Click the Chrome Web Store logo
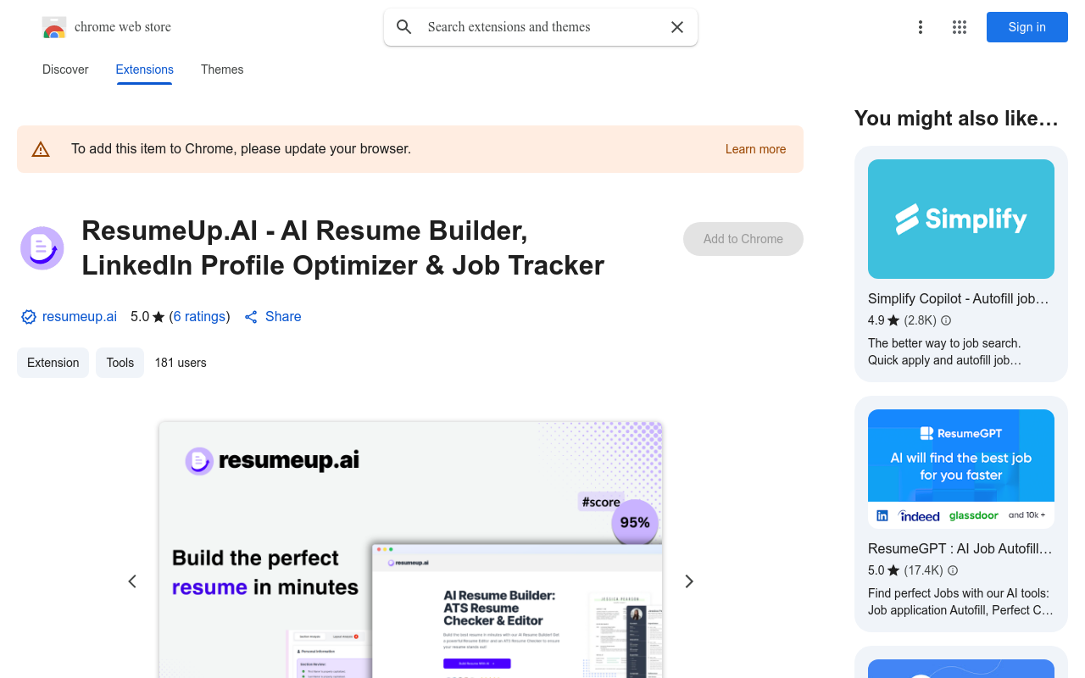This screenshot has width=1085, height=678. click(54, 27)
